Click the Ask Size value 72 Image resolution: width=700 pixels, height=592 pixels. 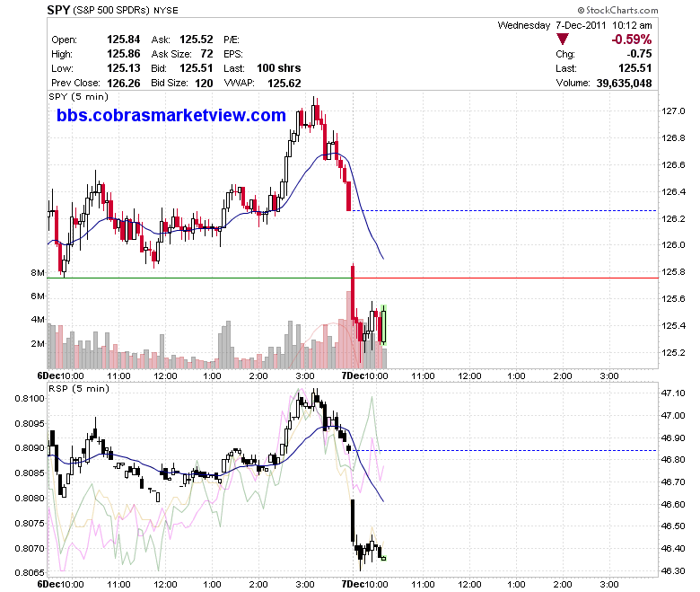(x=206, y=54)
